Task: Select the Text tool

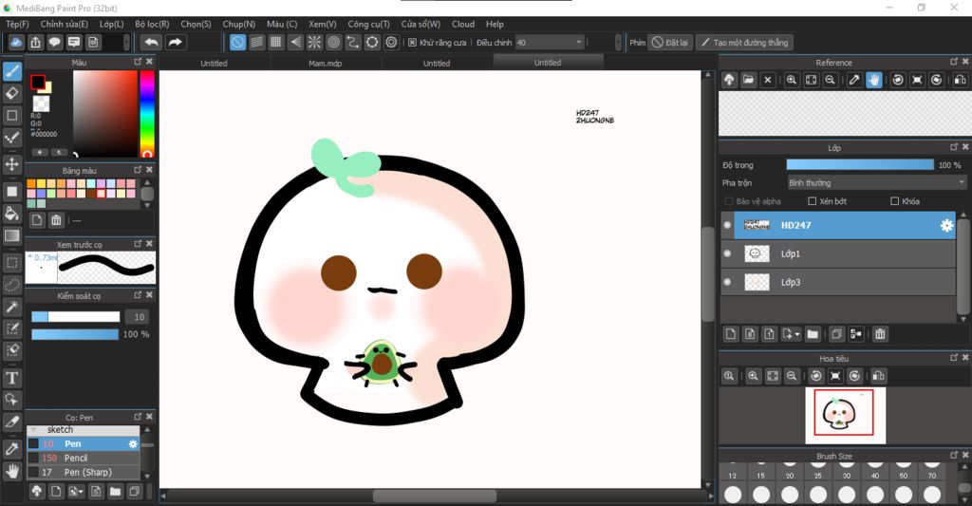Action: pyautogui.click(x=11, y=378)
